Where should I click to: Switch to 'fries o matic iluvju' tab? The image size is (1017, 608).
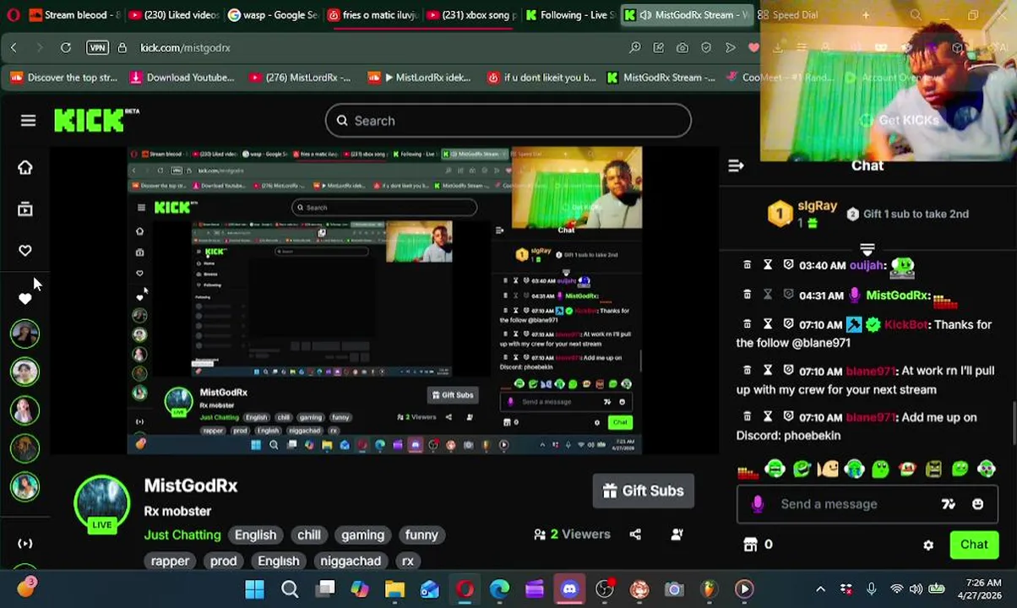[x=373, y=15]
